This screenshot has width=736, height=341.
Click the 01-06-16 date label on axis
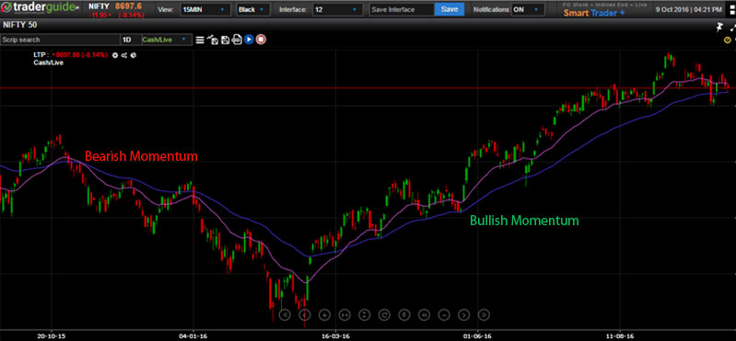tap(477, 335)
